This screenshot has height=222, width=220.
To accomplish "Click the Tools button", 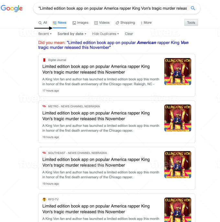I will tap(191, 22).
